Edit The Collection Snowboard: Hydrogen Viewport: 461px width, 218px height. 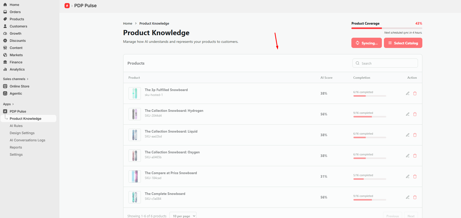coord(408,114)
